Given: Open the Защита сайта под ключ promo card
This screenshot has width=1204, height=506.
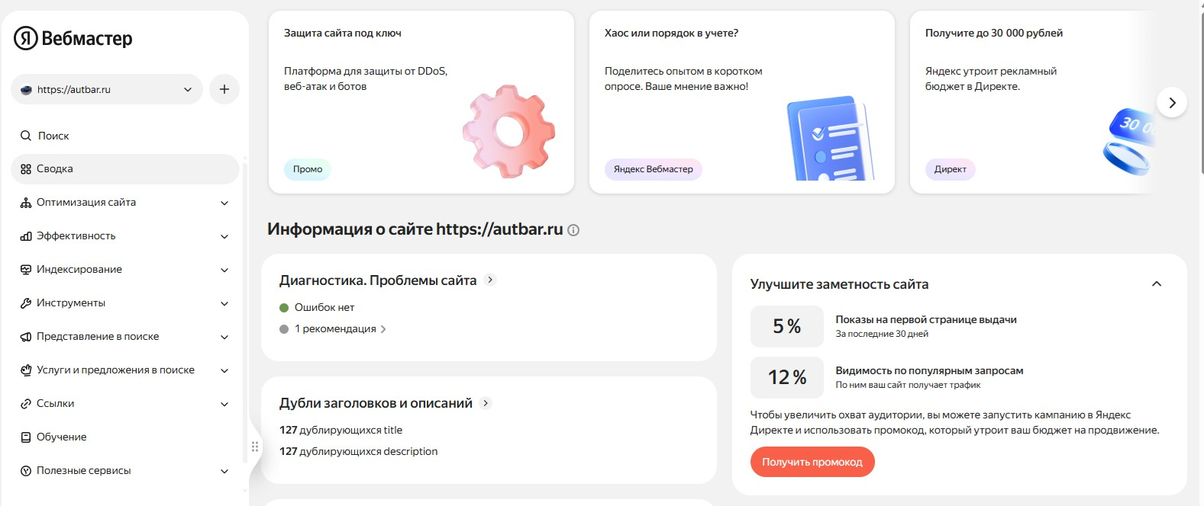Looking at the screenshot, I should [421, 102].
